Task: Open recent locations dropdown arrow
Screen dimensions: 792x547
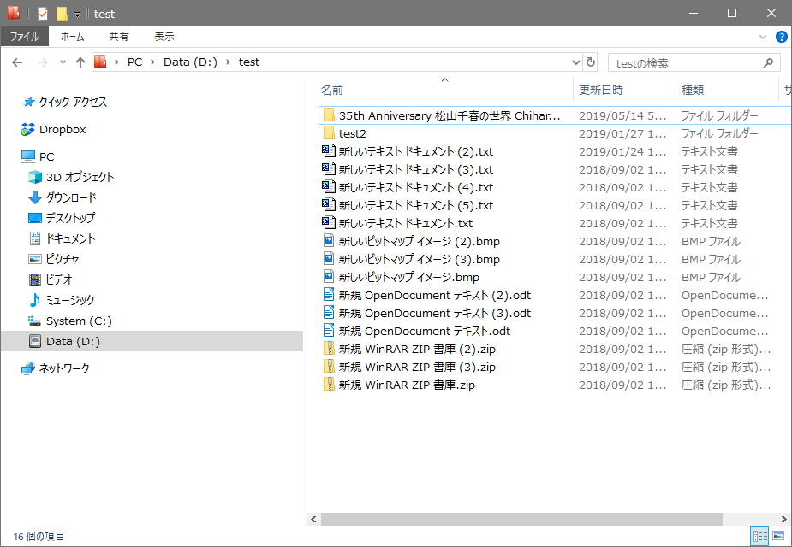Action: coord(63,62)
